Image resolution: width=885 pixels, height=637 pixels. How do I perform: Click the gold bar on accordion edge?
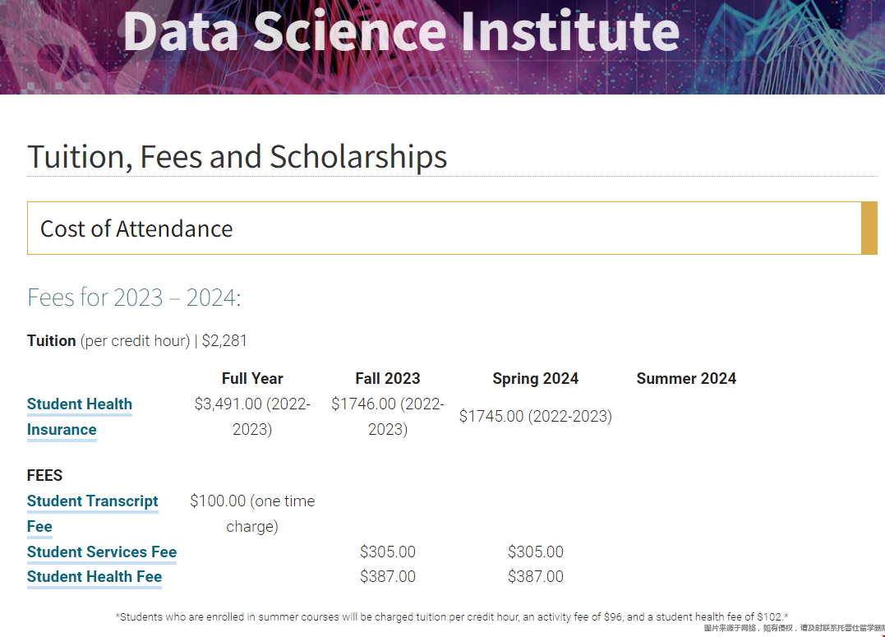[869, 228]
